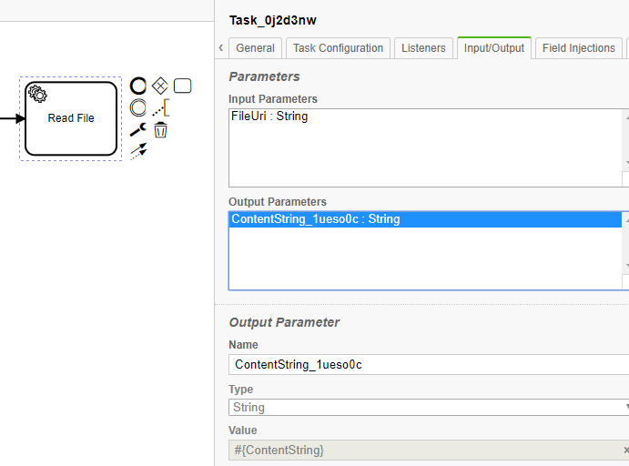Append a gateway using the diamond icon

pyautogui.click(x=160, y=86)
